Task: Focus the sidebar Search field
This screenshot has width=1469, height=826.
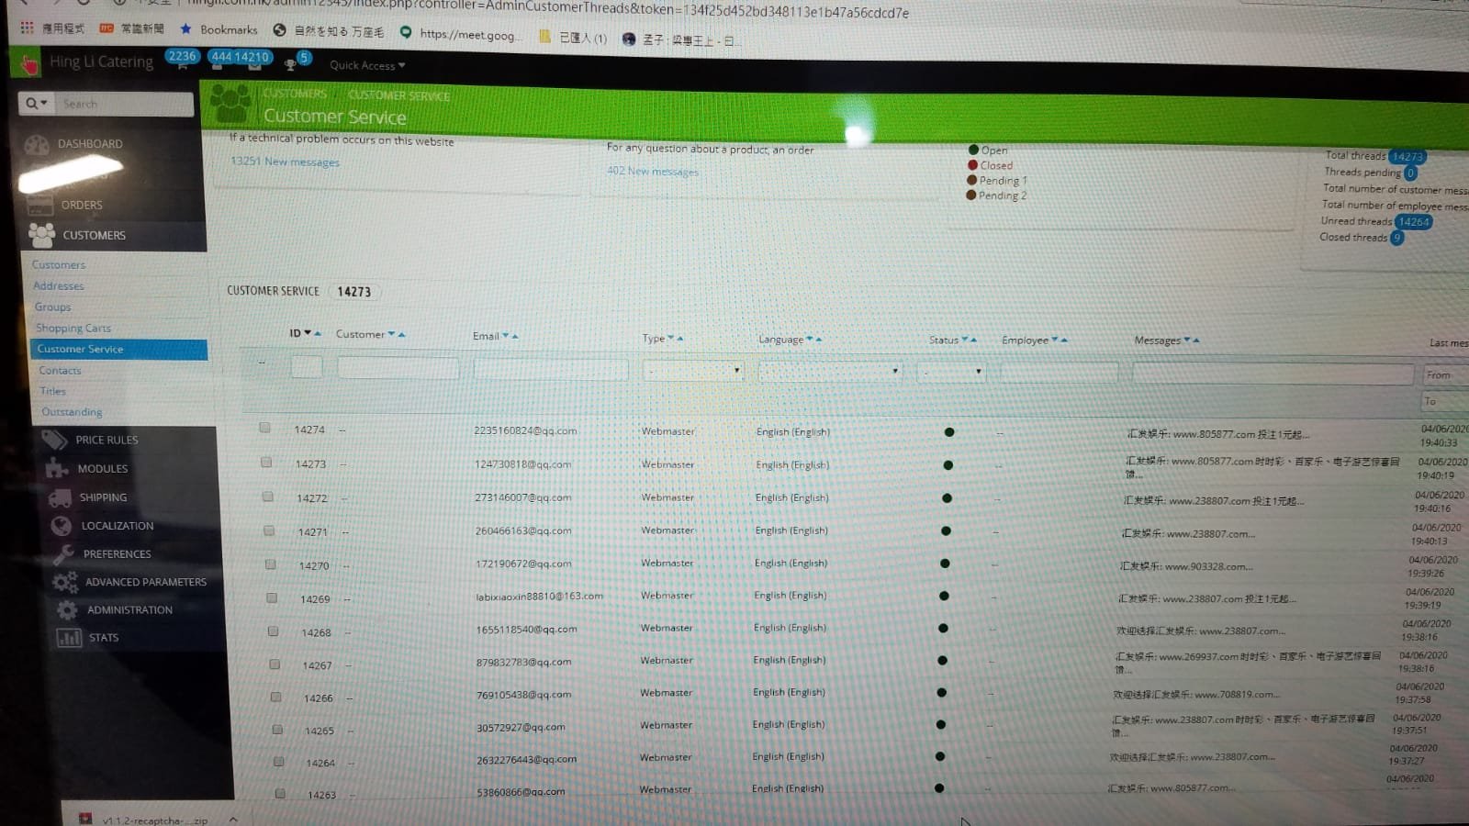Action: click(x=126, y=104)
